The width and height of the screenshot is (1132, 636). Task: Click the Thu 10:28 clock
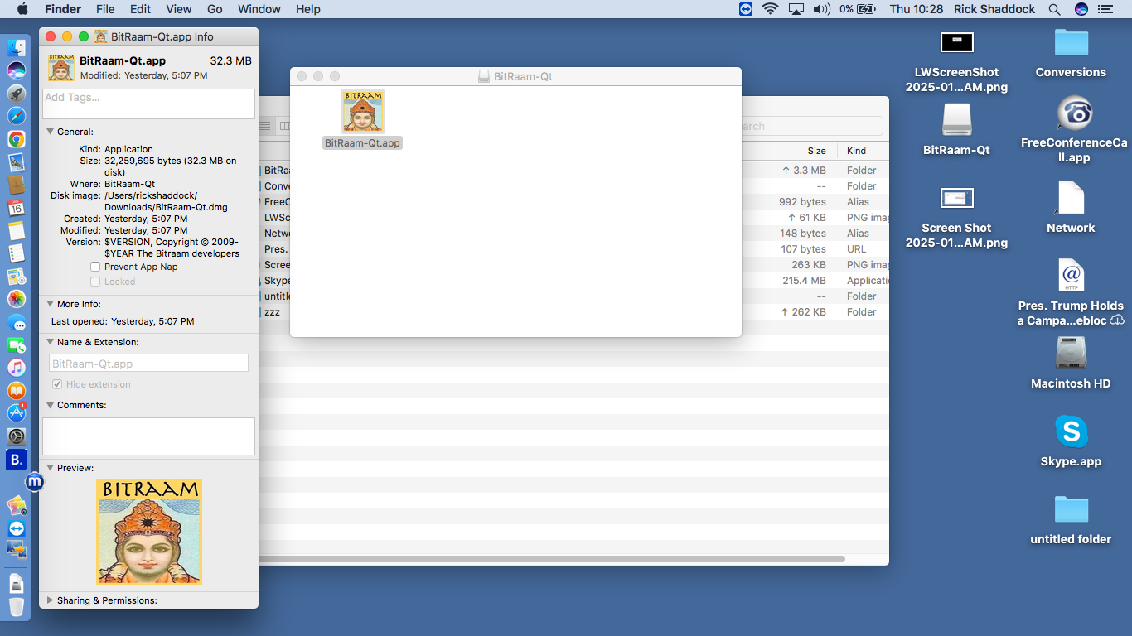tap(917, 9)
